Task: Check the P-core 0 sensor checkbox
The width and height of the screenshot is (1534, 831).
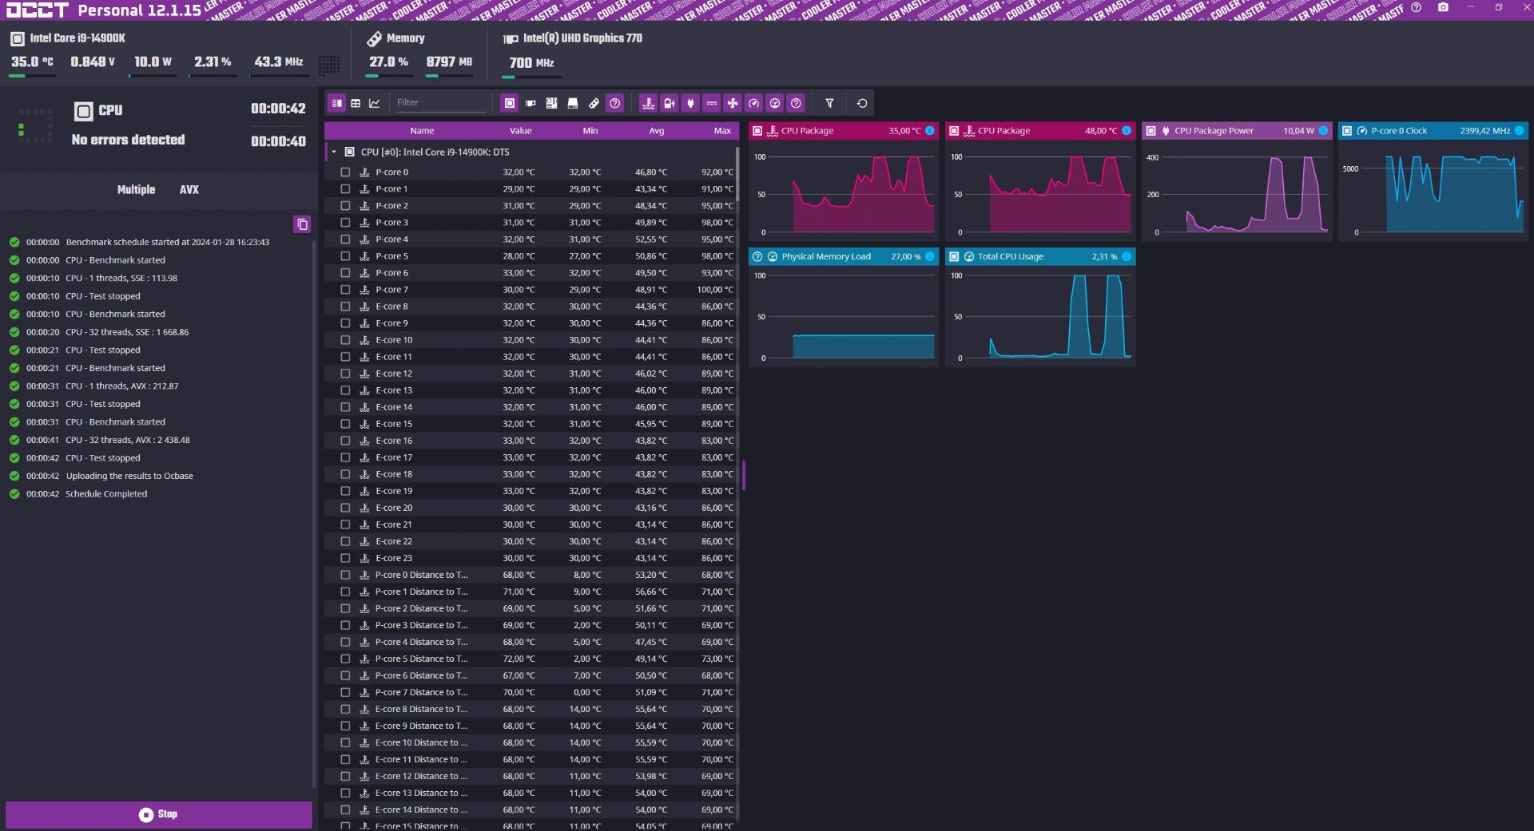Action: click(x=345, y=172)
